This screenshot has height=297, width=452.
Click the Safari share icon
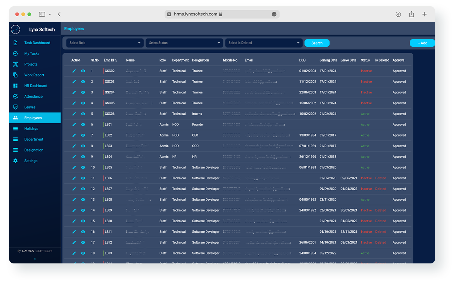(412, 14)
